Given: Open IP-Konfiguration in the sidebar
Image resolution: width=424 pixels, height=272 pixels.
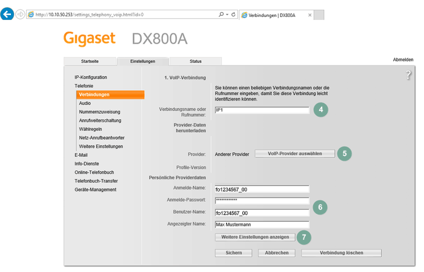Looking at the screenshot, I should click(x=91, y=78).
